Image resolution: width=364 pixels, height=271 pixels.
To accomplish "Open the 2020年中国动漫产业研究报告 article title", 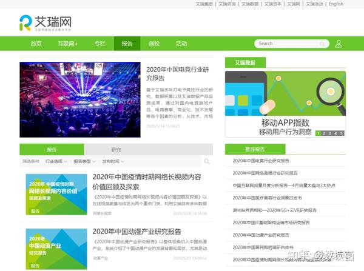I will 136,232.
